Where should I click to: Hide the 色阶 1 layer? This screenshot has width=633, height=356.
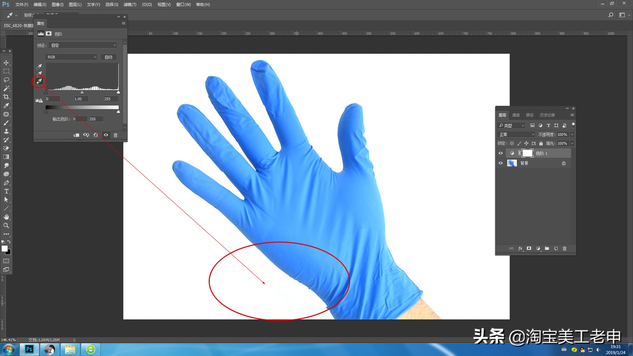pos(500,153)
